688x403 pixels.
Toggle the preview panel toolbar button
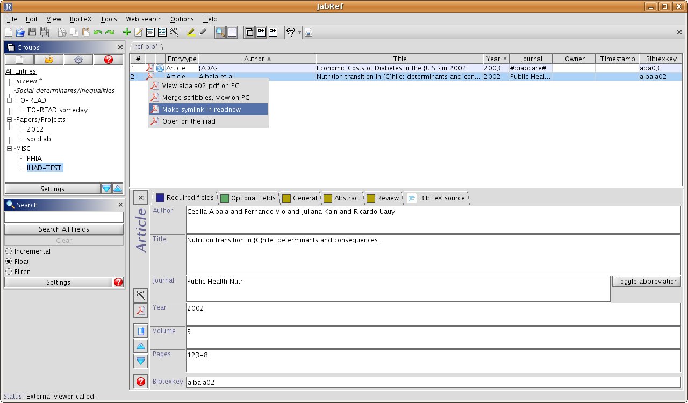[x=232, y=32]
